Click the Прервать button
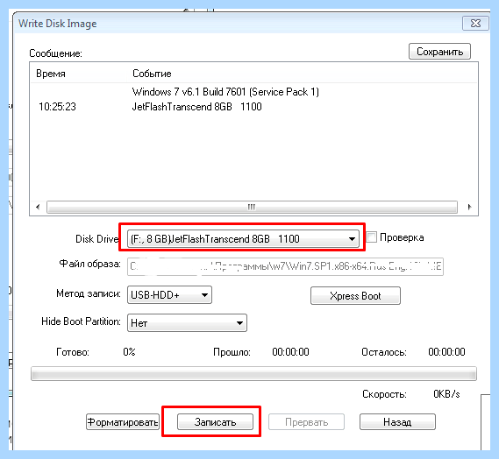Image resolution: width=499 pixels, height=459 pixels. 306,422
